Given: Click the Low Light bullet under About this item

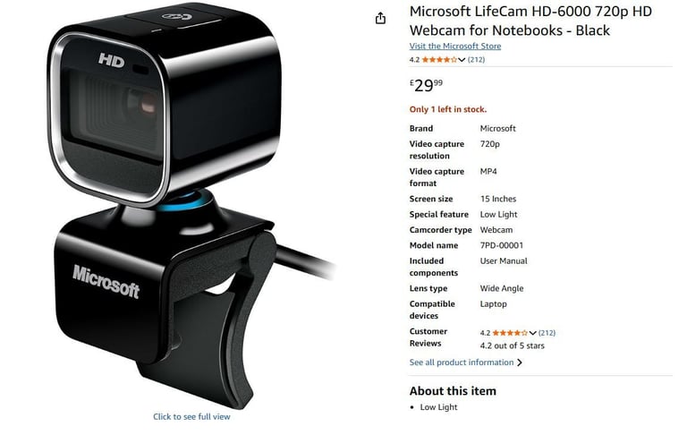Looking at the screenshot, I should coord(438,407).
